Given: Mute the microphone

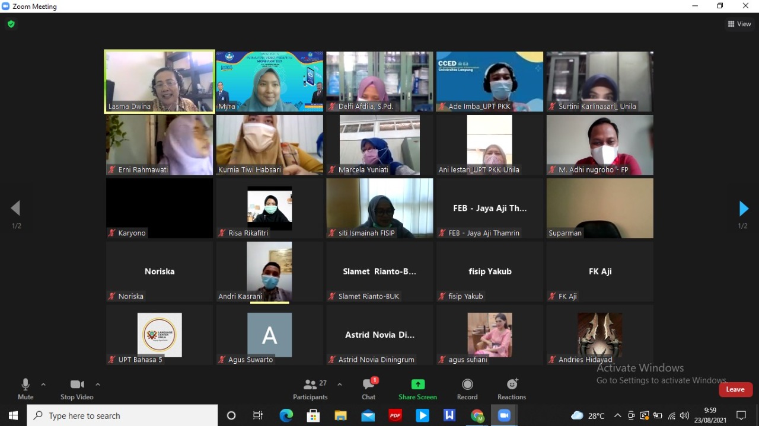Looking at the screenshot, I should click(x=25, y=389).
